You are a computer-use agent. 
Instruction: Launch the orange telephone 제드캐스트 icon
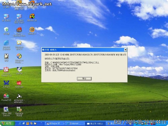pos(32,17)
